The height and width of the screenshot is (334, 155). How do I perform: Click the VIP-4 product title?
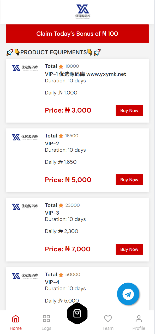click(x=52, y=282)
